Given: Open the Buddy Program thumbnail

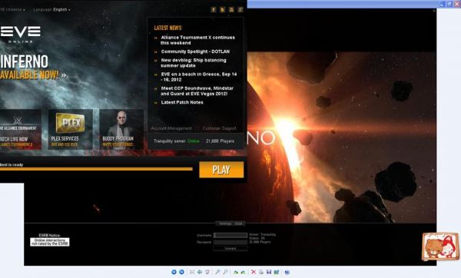Looking at the screenshot, I should 121,129.
